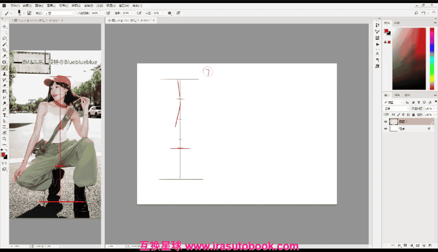The height and width of the screenshot is (252, 438).
Task: Pick a color in the color field
Action: click(409, 58)
